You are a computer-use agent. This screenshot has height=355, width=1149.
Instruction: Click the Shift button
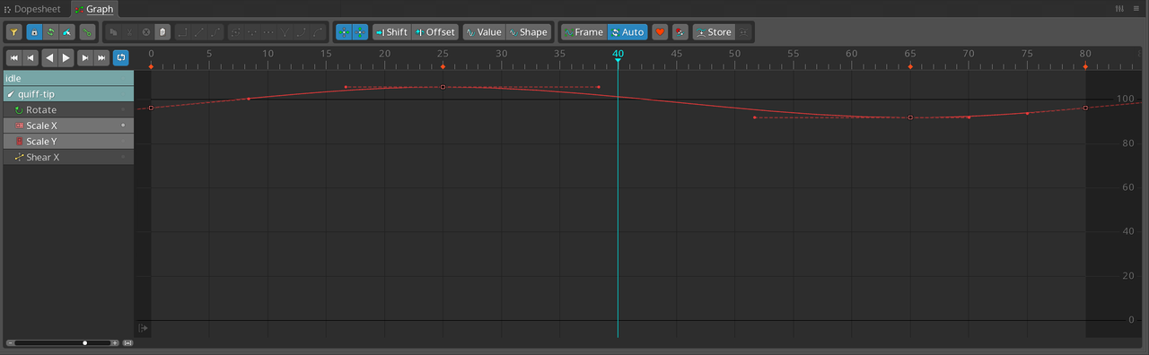391,32
